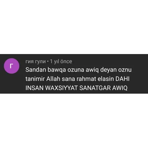
Task: Click the timestamp 1 yıl önce
Action: [x=61, y=62]
